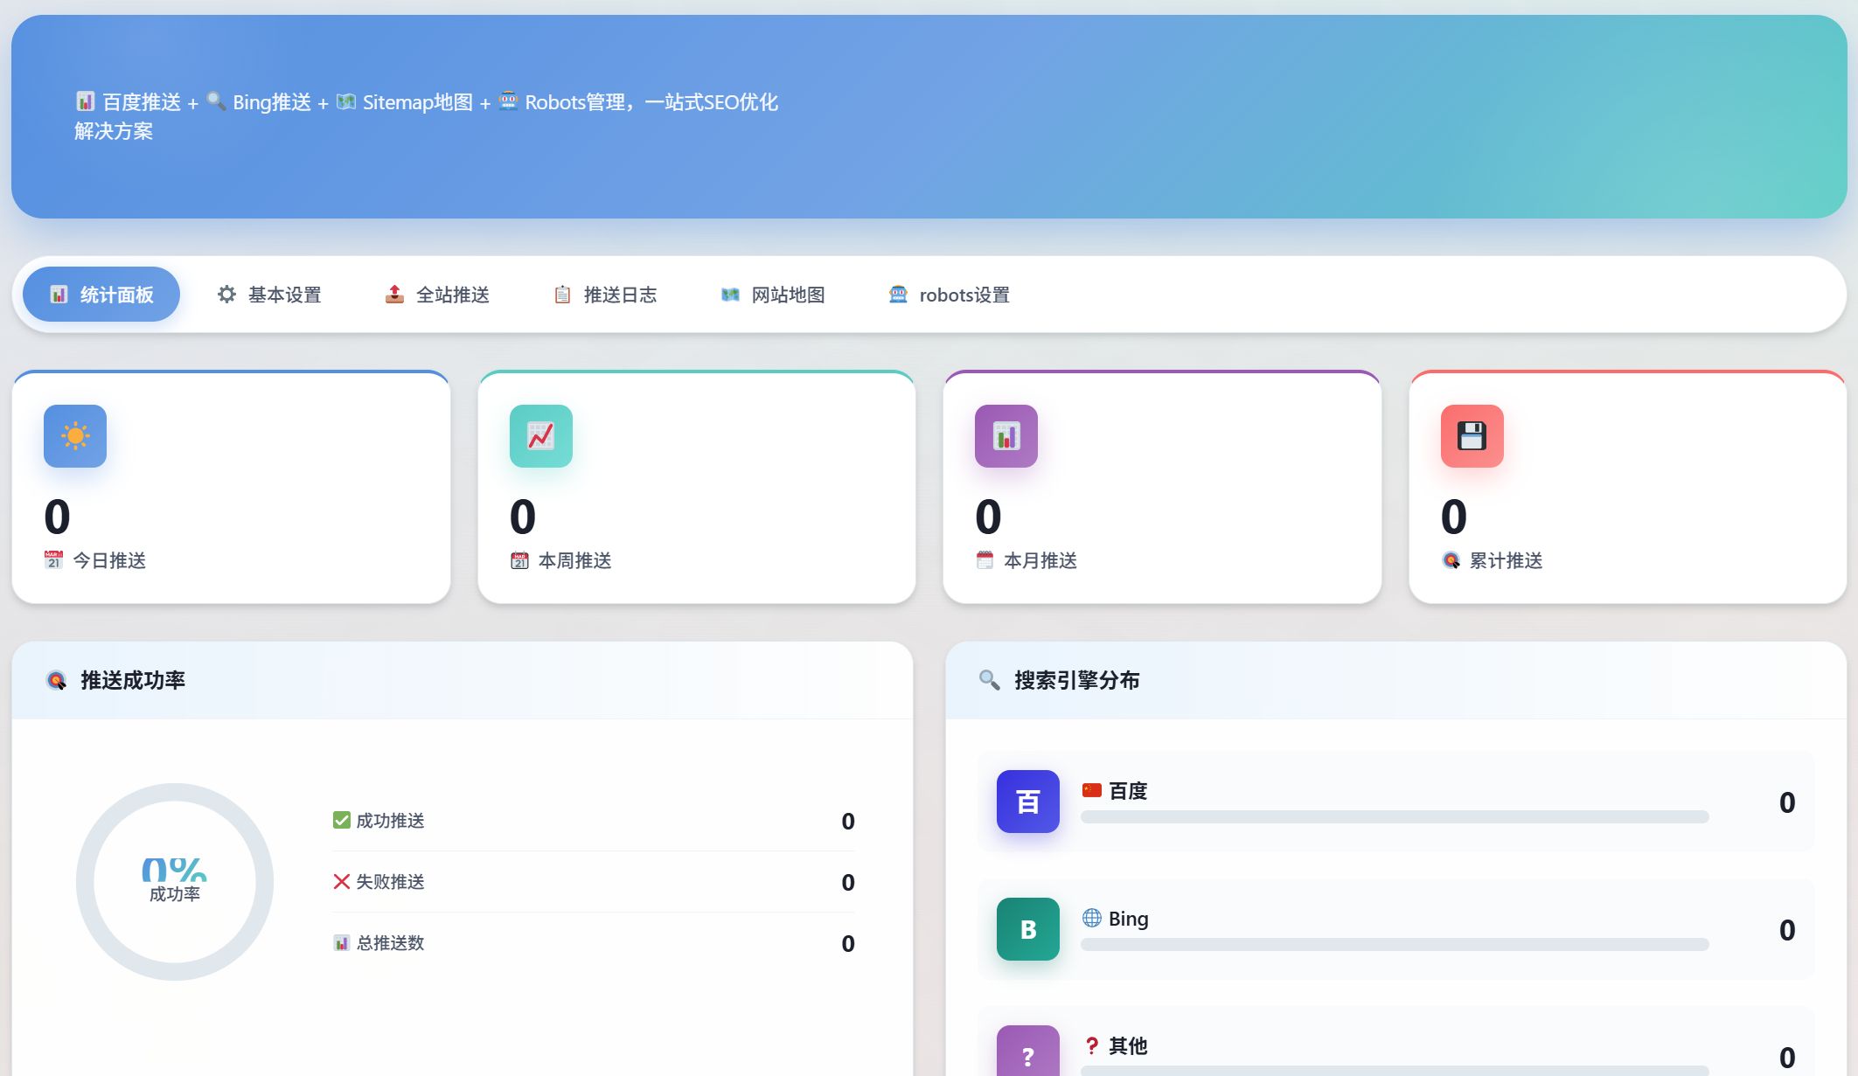Viewport: 1858px width, 1076px height.
Task: Click the 搜索引擎分布 panel heading
Action: [1077, 680]
